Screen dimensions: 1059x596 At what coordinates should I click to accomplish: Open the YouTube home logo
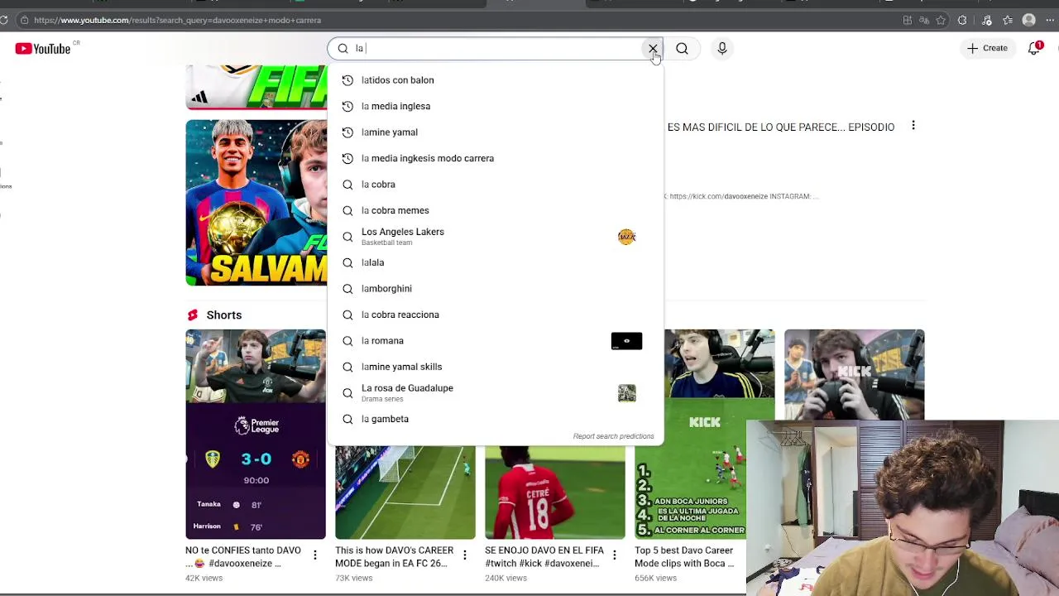[x=43, y=49]
